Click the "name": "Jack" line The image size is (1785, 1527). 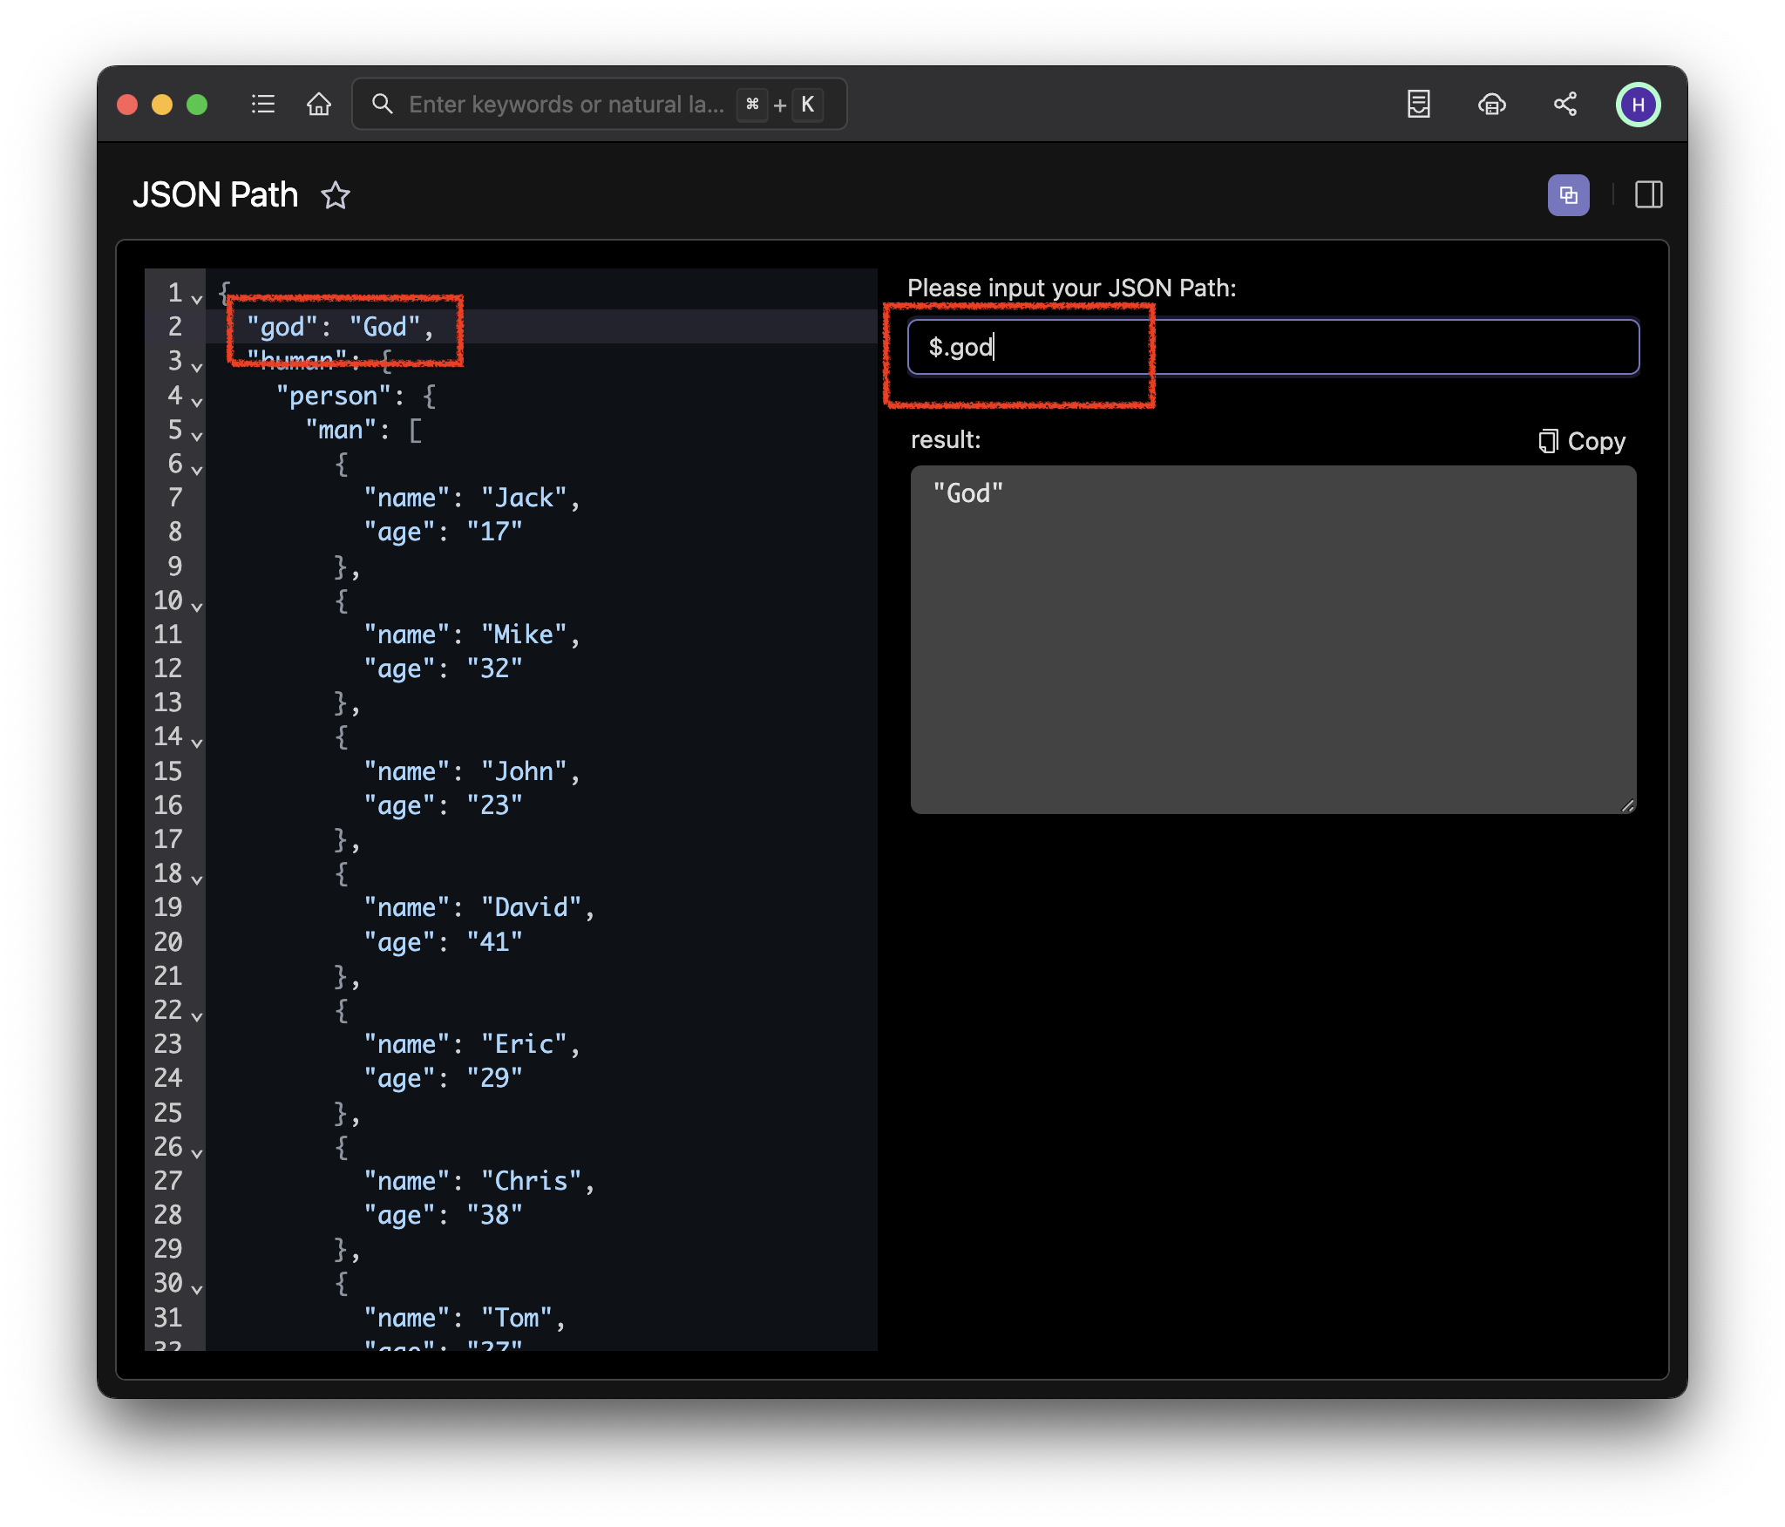click(472, 498)
